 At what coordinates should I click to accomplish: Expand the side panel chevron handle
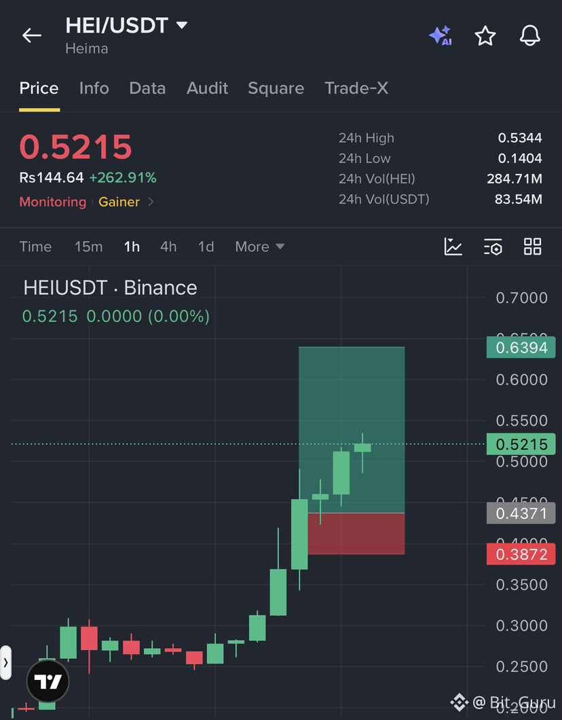[x=5, y=662]
